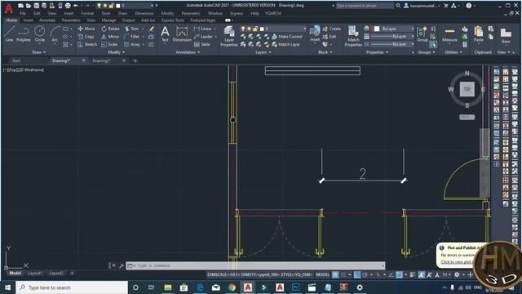Switch to the Express Tools ribbon tab

pyautogui.click(x=172, y=20)
